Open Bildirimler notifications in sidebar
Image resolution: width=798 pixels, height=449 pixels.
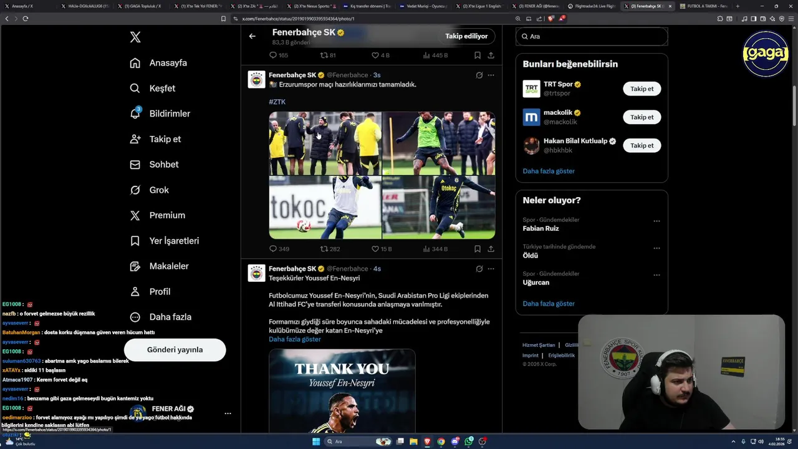(160, 113)
